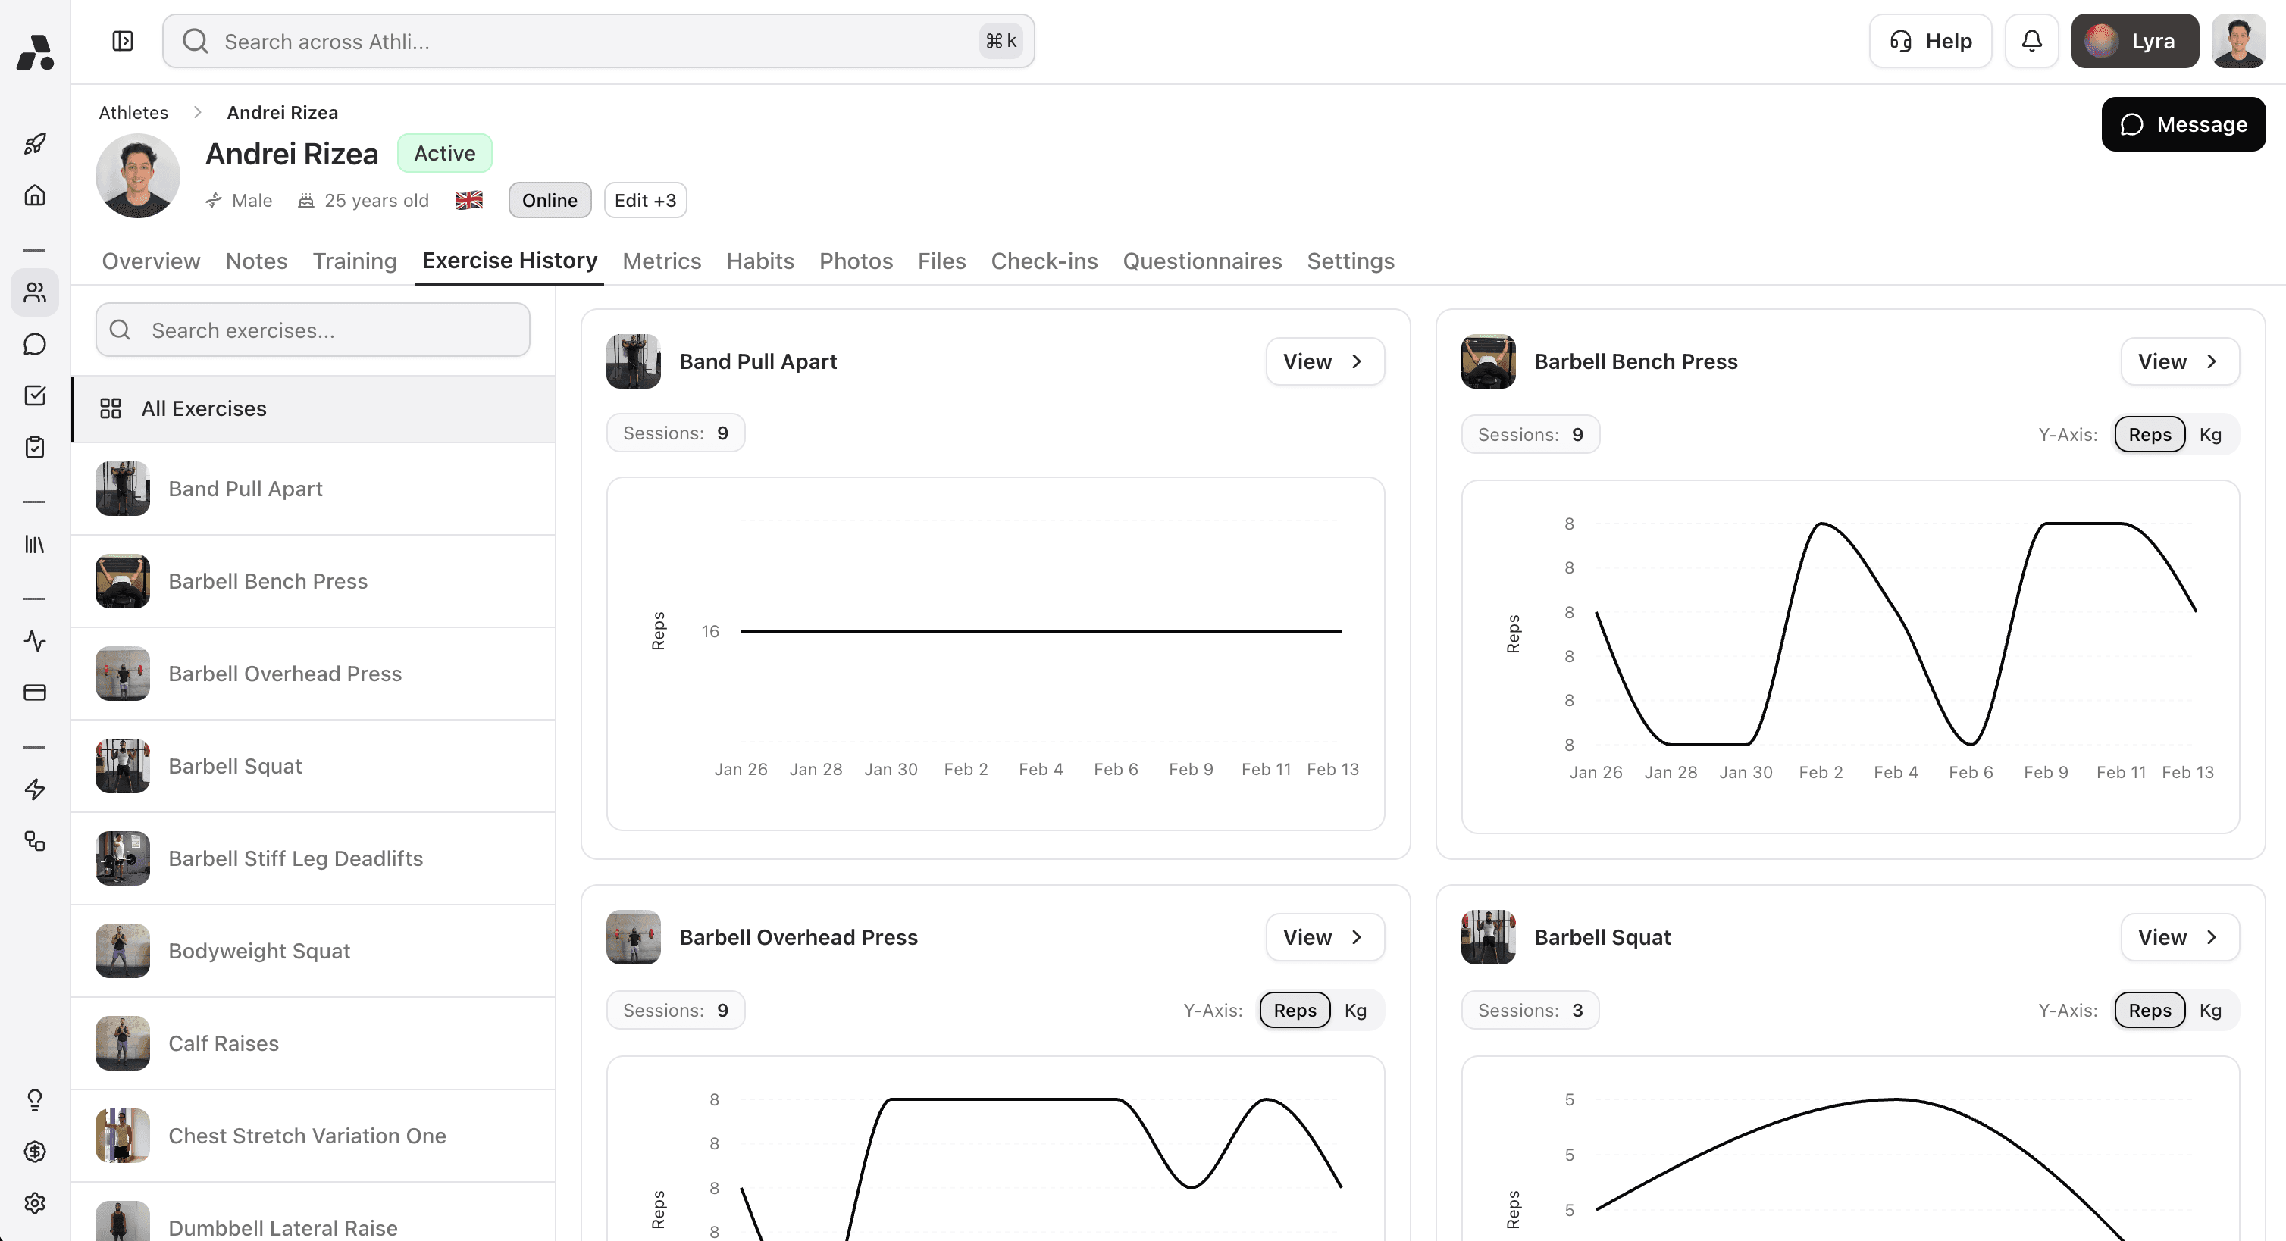
Task: Select Reps for Barbell Overhead Press Y-Axis
Action: 1294,1009
